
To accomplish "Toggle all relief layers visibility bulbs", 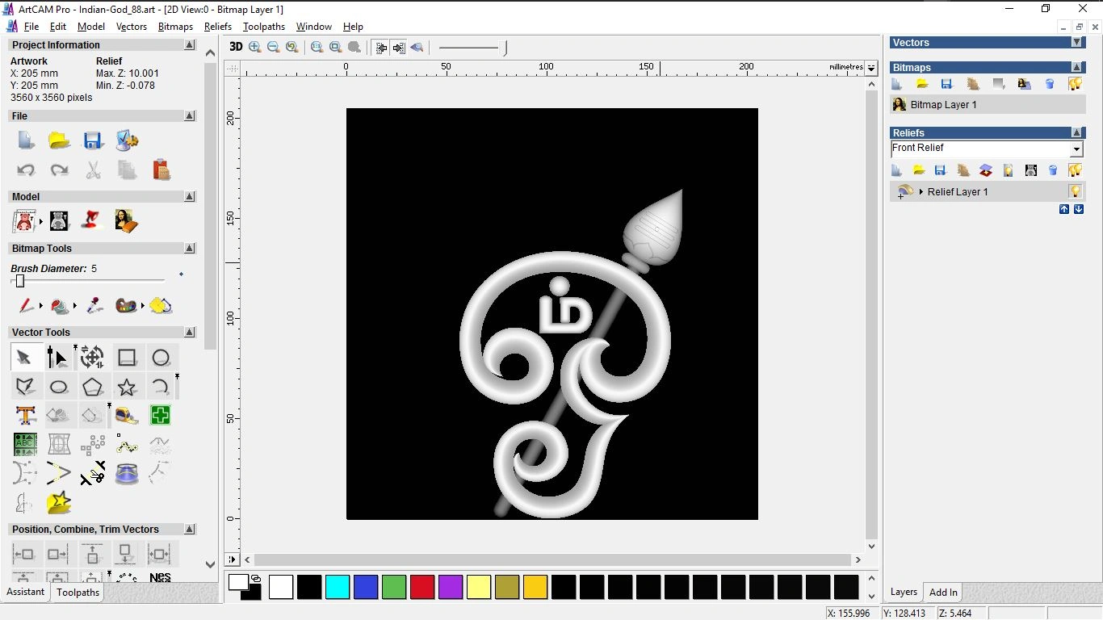I will pos(1075,170).
